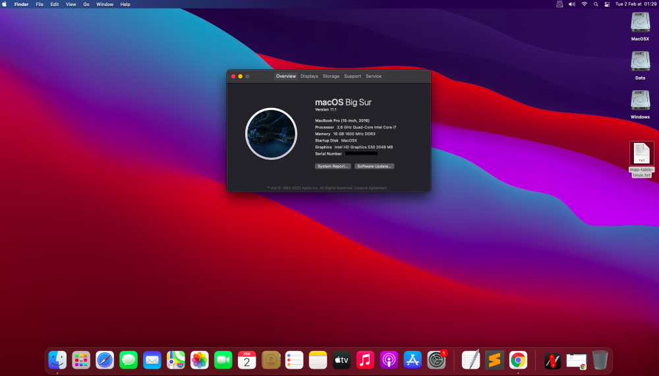Open the Mail app in the Dock
659x376 pixels.
tap(152, 360)
